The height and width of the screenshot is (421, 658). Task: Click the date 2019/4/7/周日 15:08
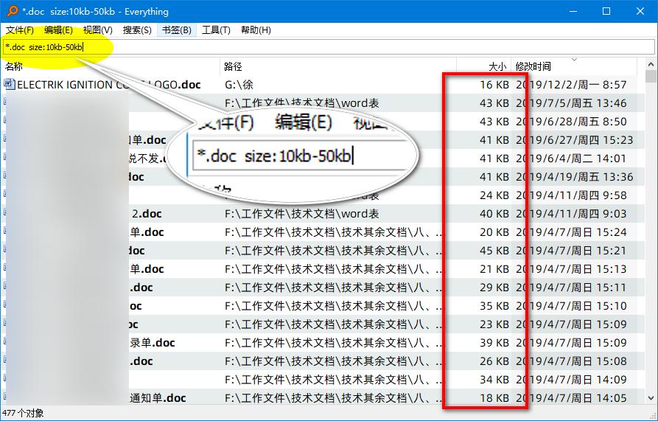(571, 362)
